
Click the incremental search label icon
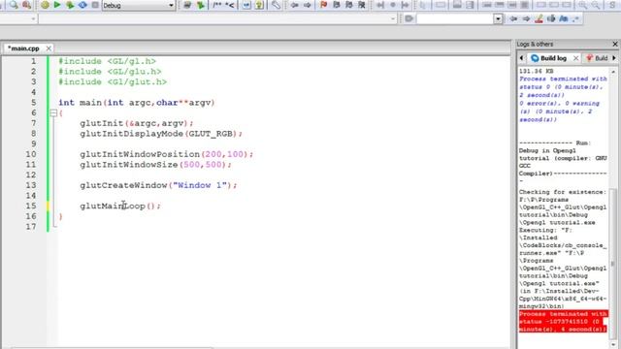409,18
